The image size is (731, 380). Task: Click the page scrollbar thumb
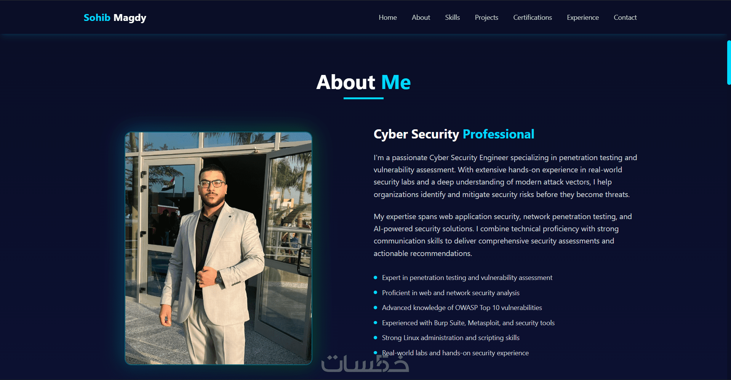pyautogui.click(x=729, y=62)
